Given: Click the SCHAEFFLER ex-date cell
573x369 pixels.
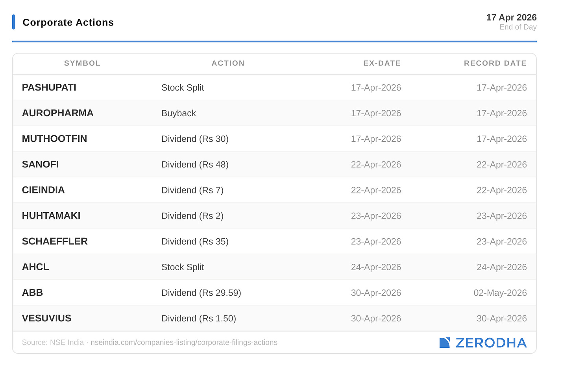Looking at the screenshot, I should (x=376, y=241).
